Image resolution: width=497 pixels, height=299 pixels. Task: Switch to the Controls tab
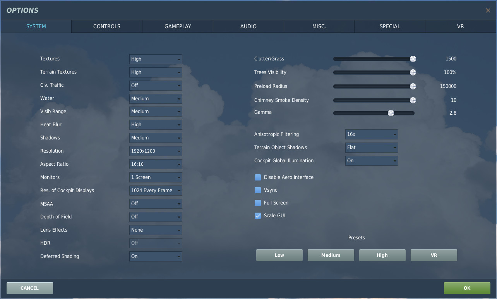(107, 26)
